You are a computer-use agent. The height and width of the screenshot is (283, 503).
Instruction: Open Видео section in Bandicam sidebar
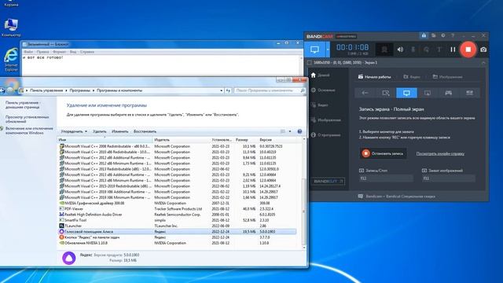[x=320, y=105]
